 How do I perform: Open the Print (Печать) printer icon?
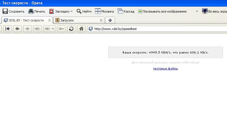coord(31,11)
